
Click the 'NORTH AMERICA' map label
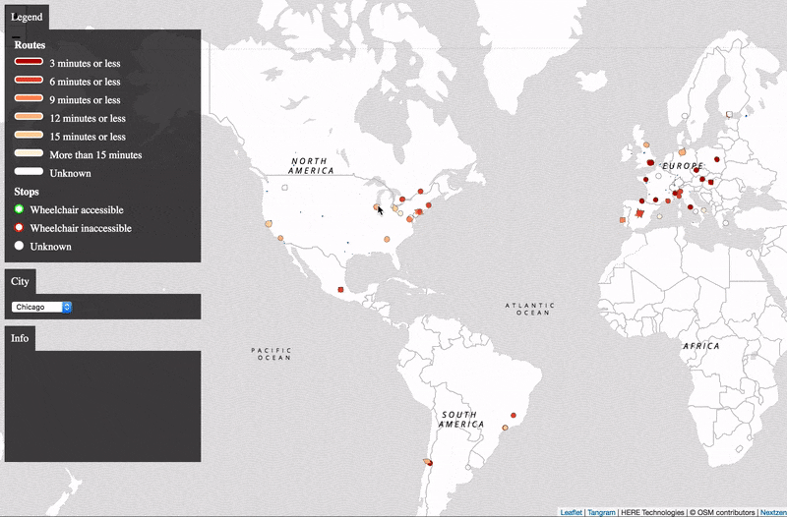click(x=311, y=166)
